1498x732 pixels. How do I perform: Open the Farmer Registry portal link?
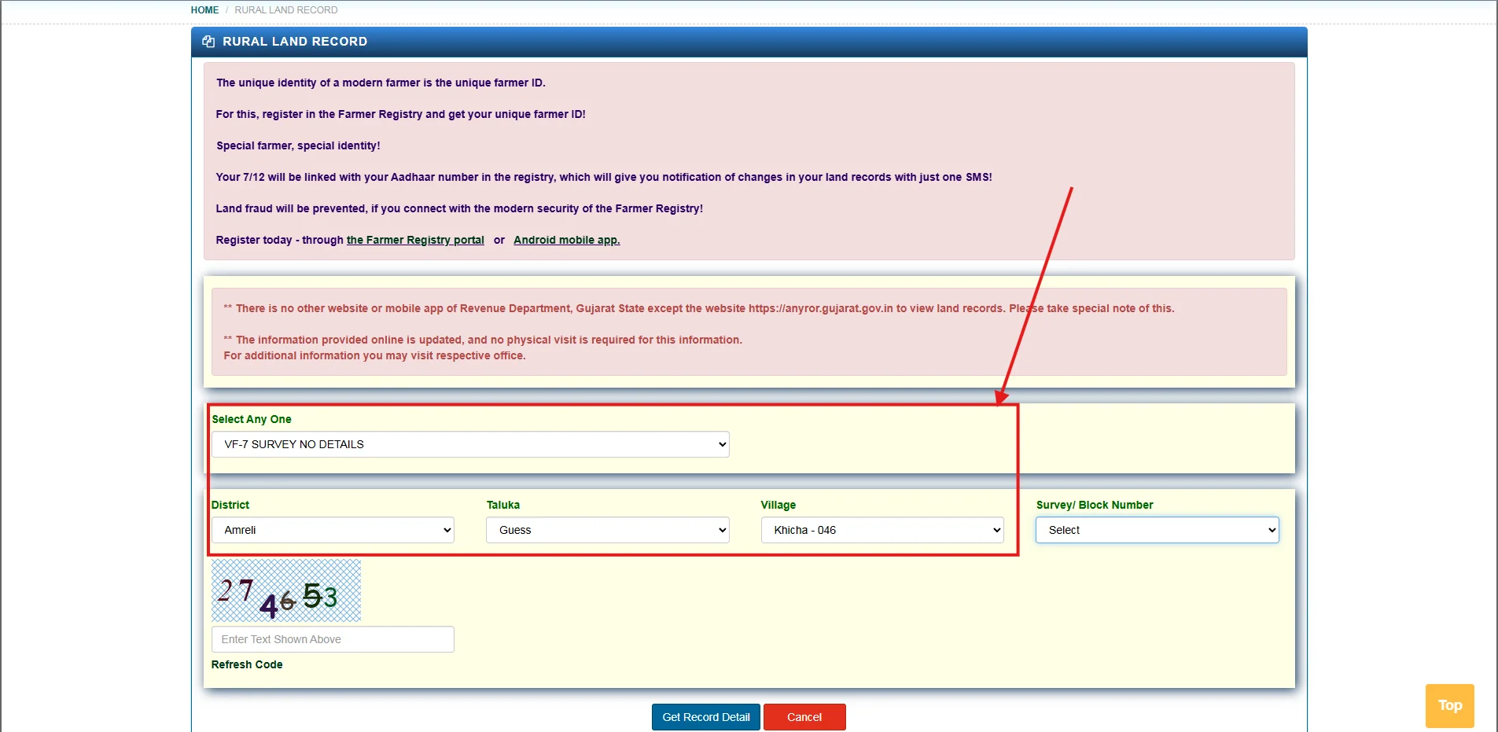tap(415, 240)
